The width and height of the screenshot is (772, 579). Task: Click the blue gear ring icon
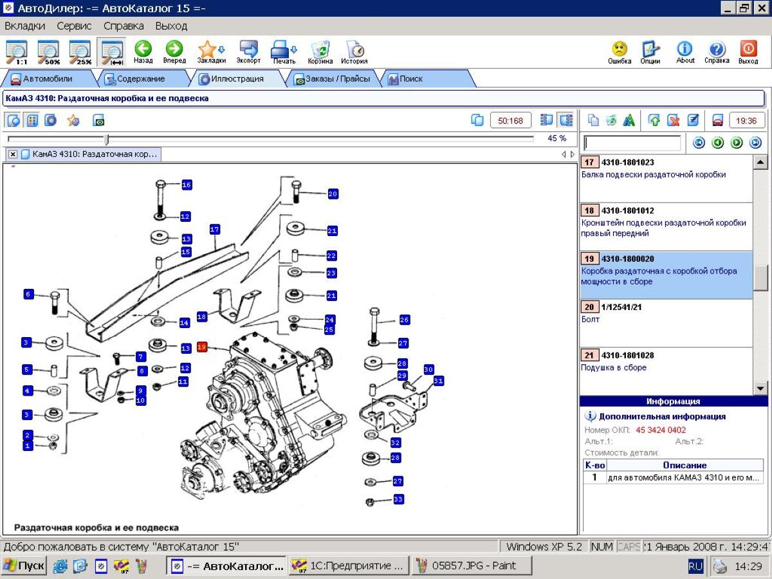click(50, 120)
